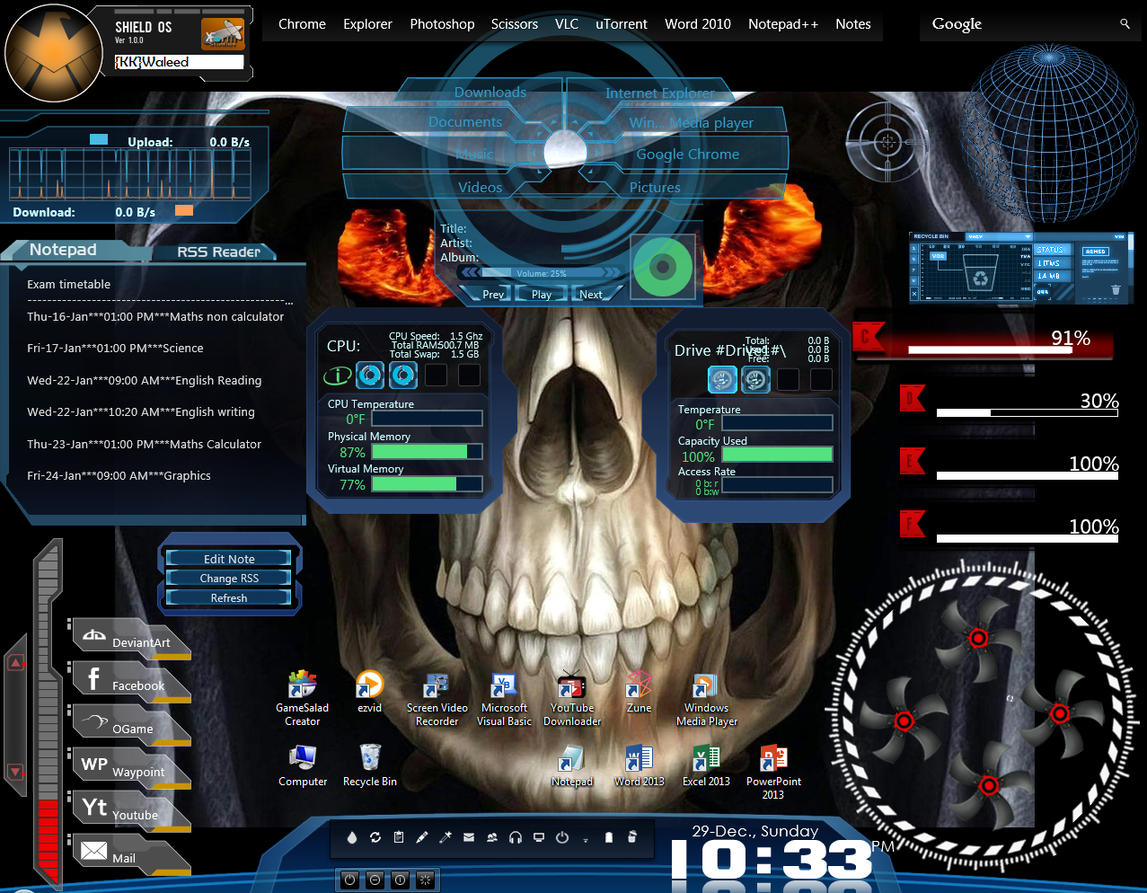Click the music player volume bar
This screenshot has width=1147, height=893.
[x=541, y=273]
